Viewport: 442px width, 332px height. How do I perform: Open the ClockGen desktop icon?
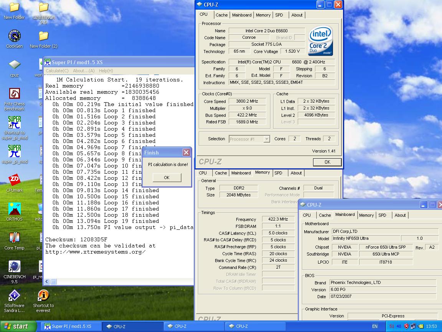(14, 37)
